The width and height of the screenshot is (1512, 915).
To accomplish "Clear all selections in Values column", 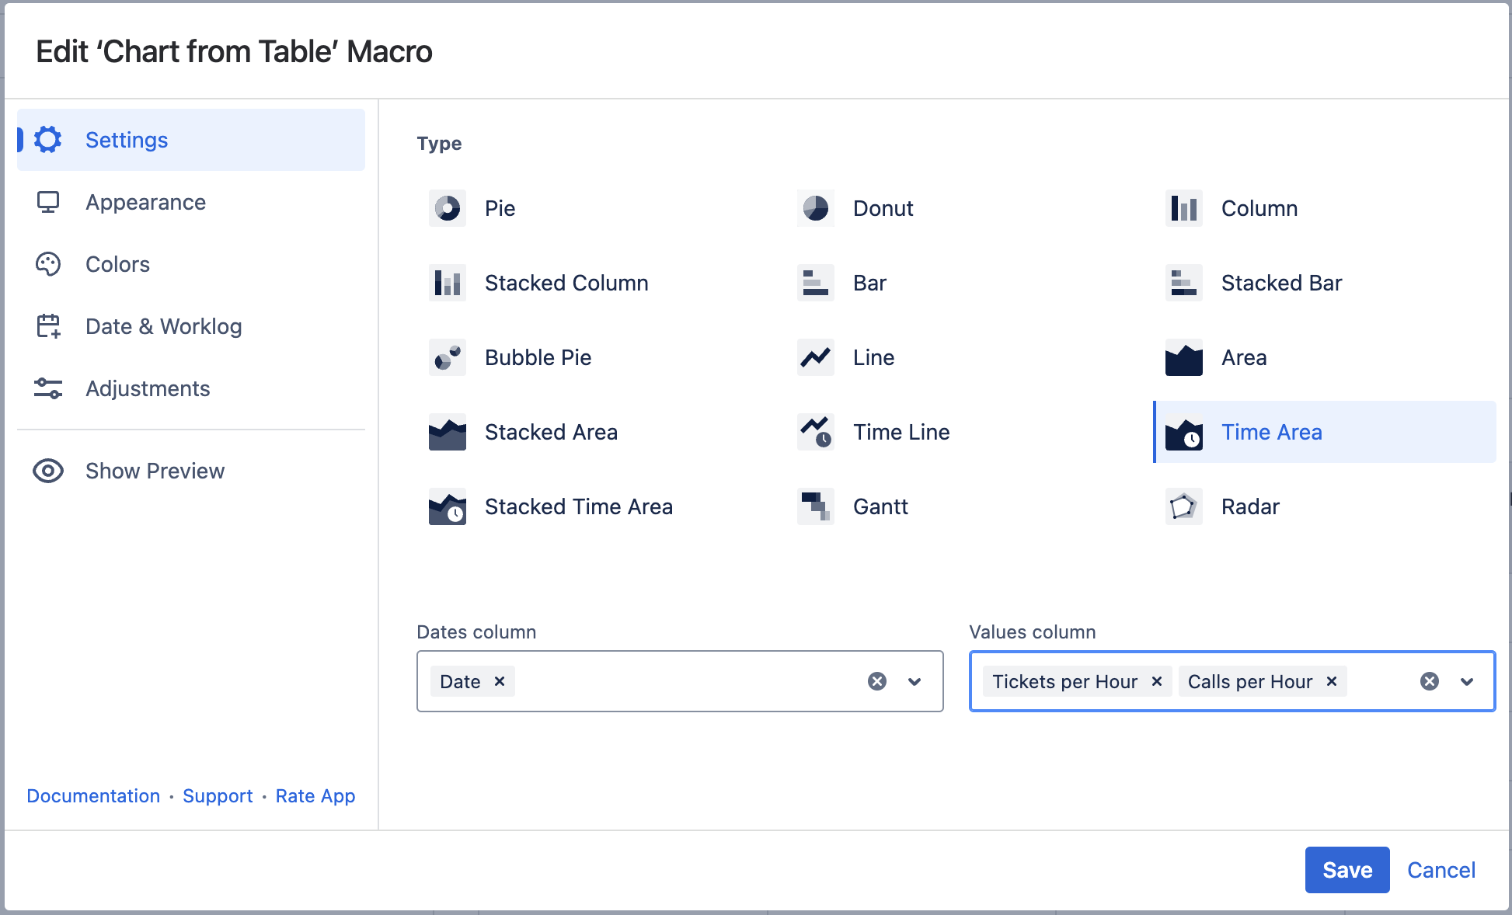I will [x=1429, y=681].
